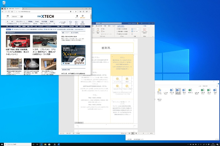Show hidden system tray icons chevron
220x146 pixels.
point(188,144)
